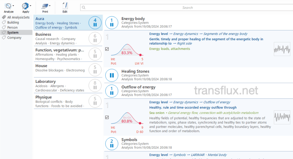Click waveform thumbnail in Energy body result
The height and width of the screenshot is (159, 293).
[x=282, y=49]
